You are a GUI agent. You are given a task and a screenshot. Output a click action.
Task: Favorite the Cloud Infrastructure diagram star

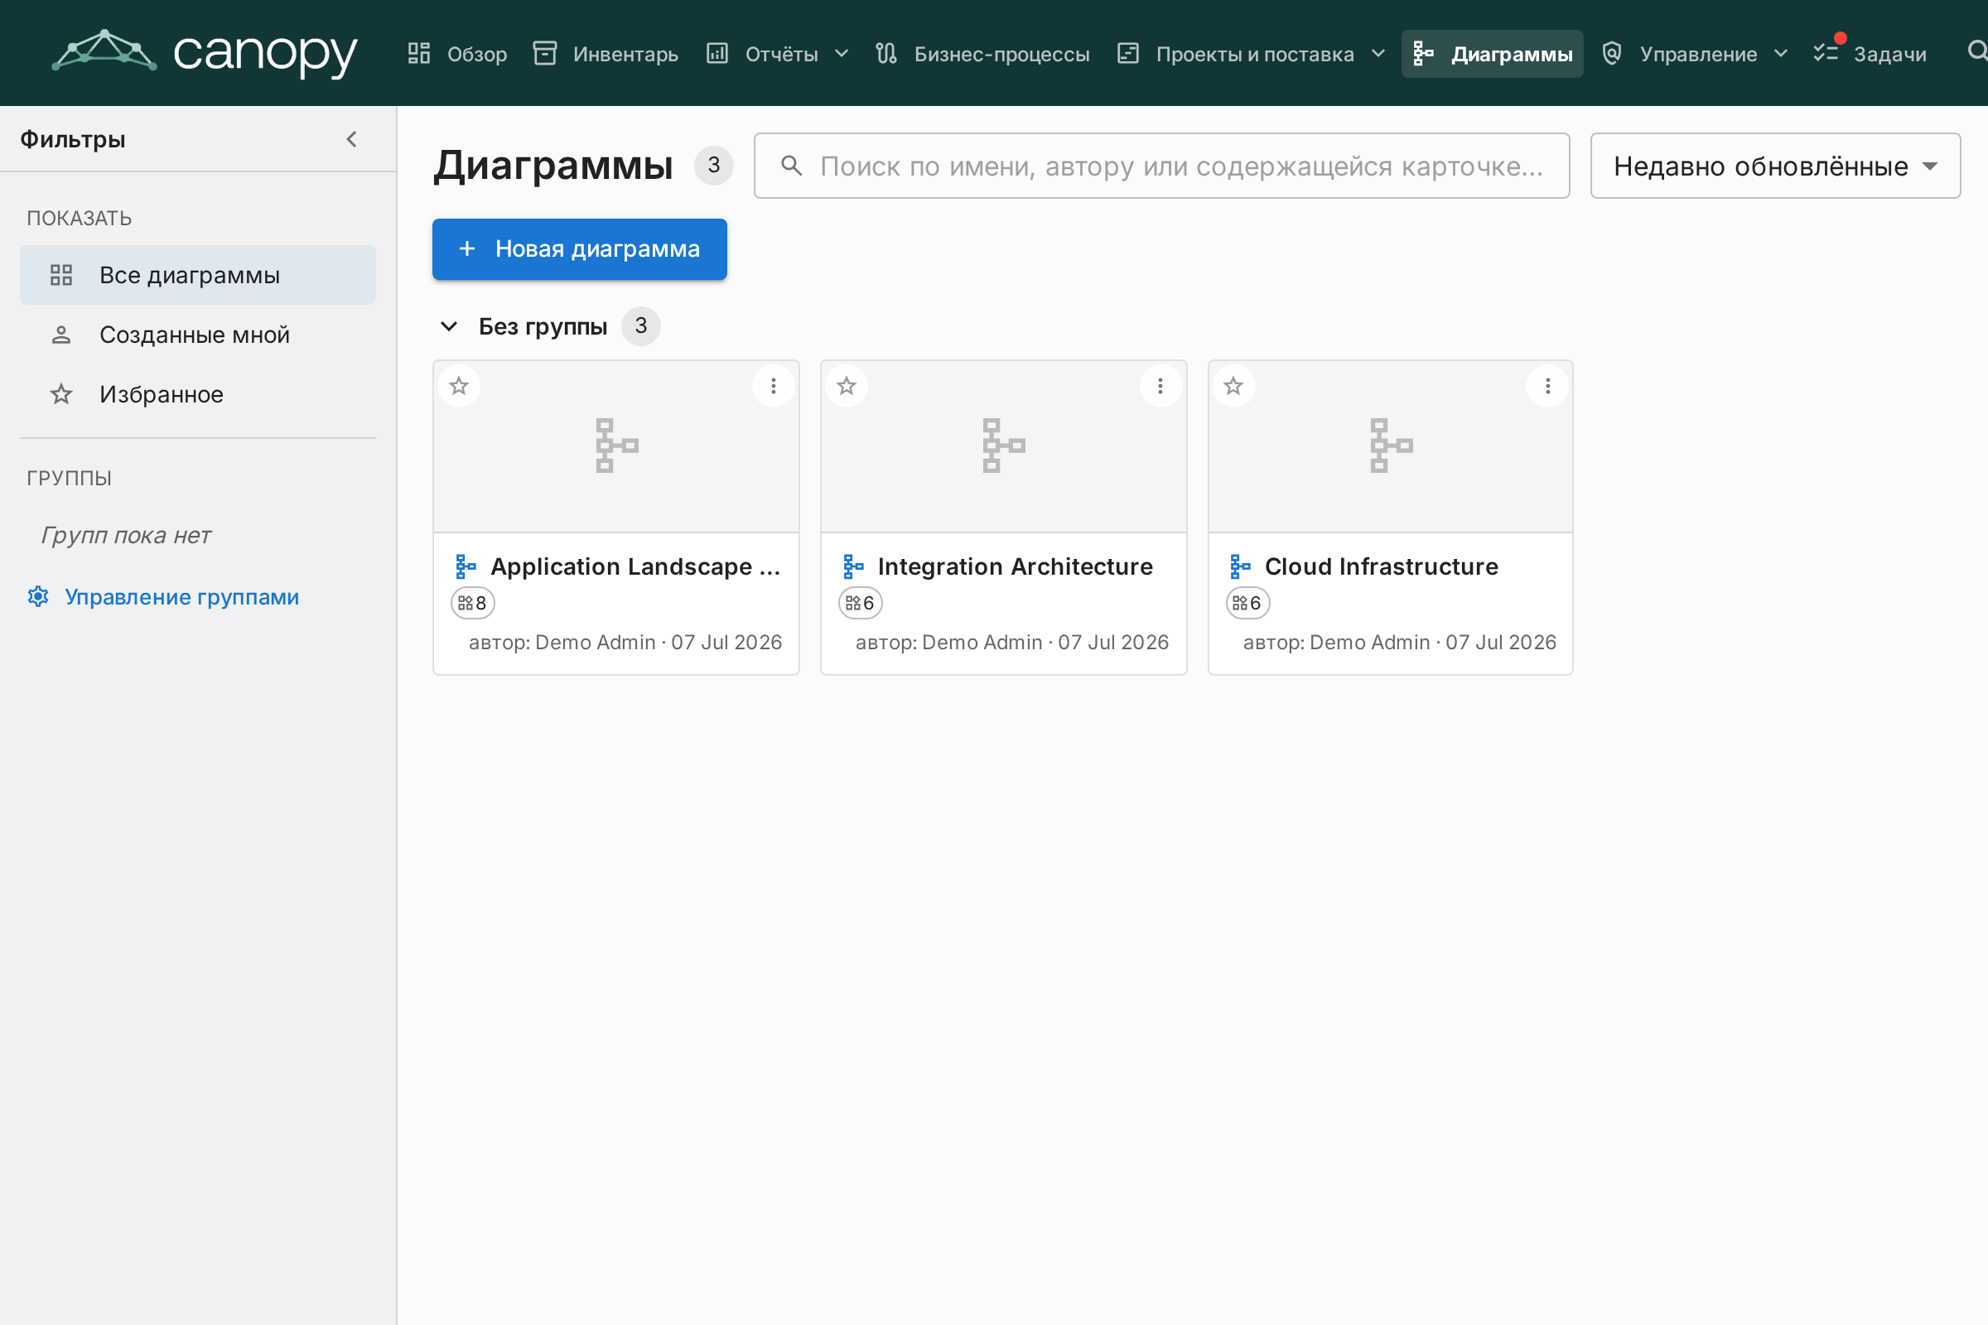pyautogui.click(x=1233, y=386)
